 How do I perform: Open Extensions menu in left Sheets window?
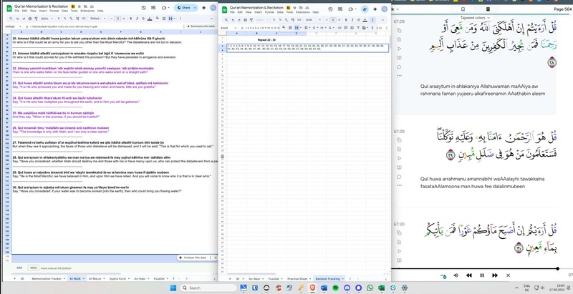[x=87, y=11]
